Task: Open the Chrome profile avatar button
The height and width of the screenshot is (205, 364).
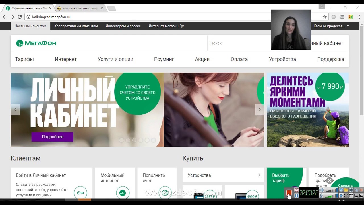Action: pyautogui.click(x=322, y=7)
